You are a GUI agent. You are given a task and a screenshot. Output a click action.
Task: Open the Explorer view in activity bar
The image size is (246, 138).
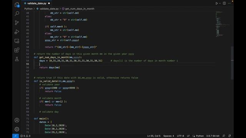(17, 5)
